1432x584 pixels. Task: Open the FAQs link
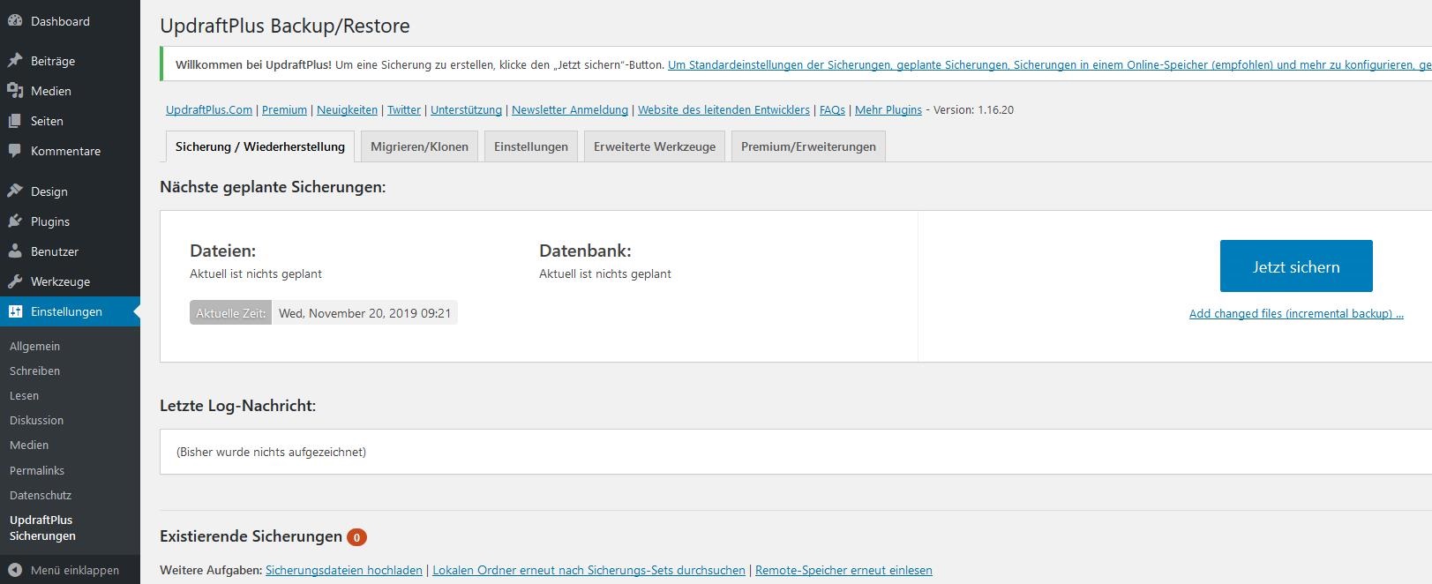tap(832, 109)
